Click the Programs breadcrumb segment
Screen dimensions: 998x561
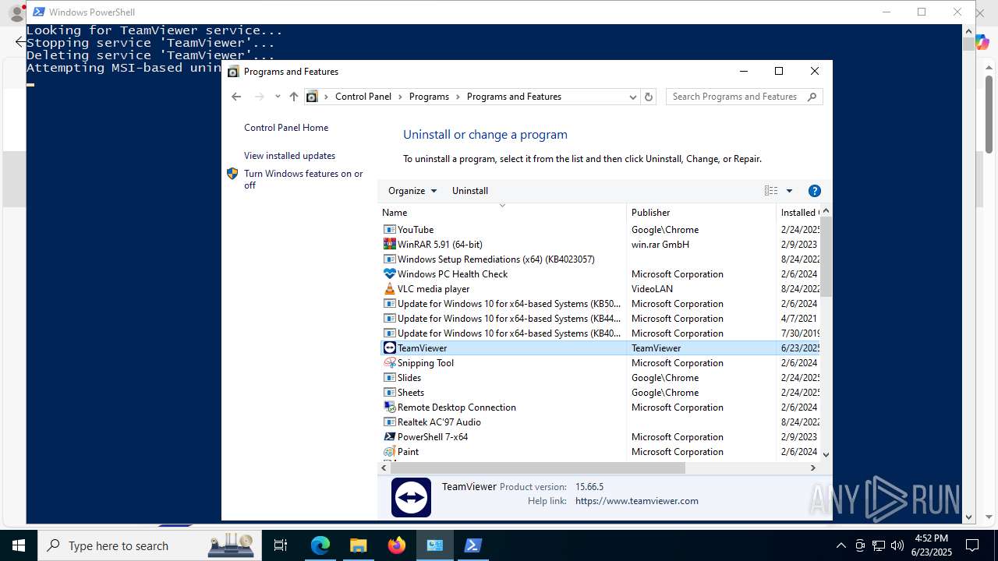coord(429,97)
